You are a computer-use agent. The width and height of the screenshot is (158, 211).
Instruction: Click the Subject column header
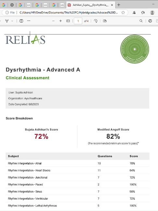pos(13,156)
